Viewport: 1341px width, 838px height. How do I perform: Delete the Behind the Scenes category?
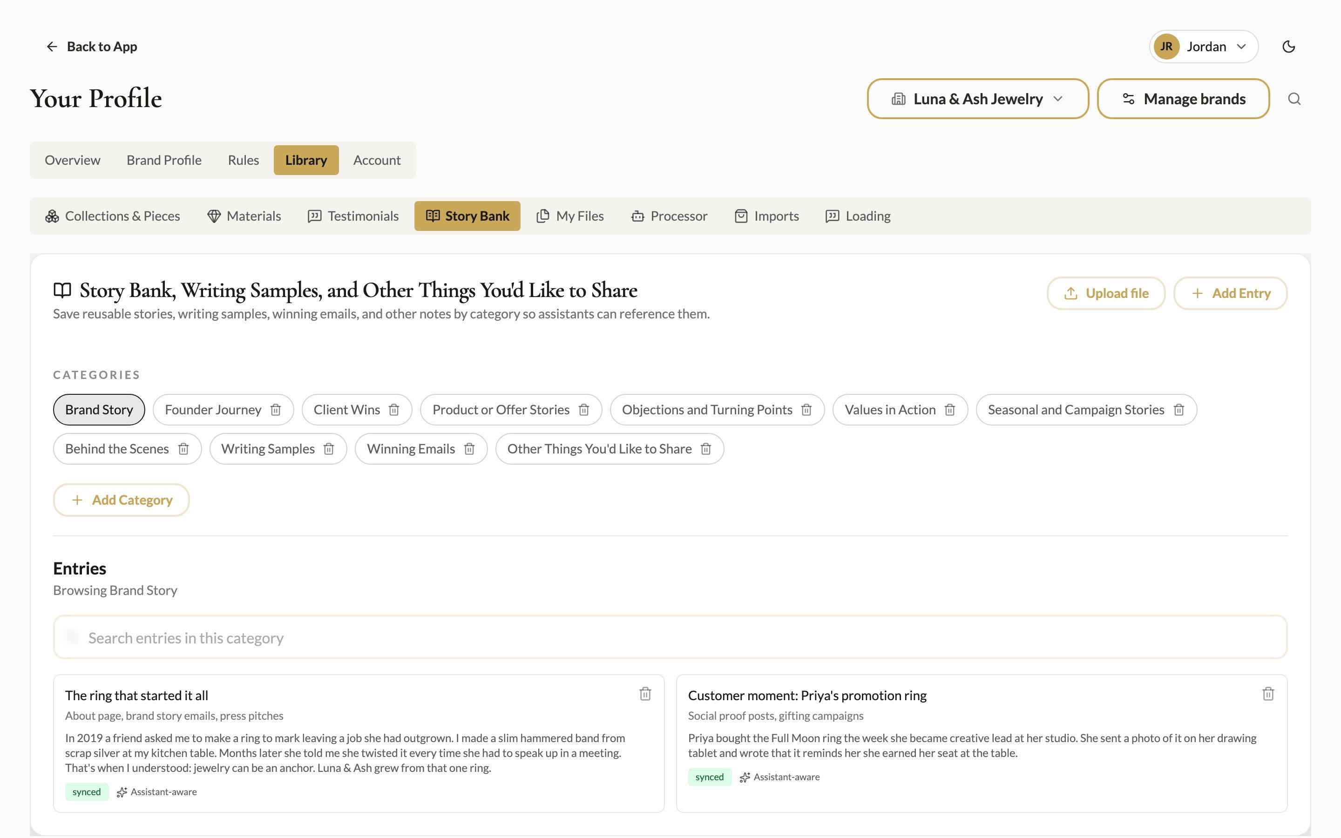tap(183, 449)
